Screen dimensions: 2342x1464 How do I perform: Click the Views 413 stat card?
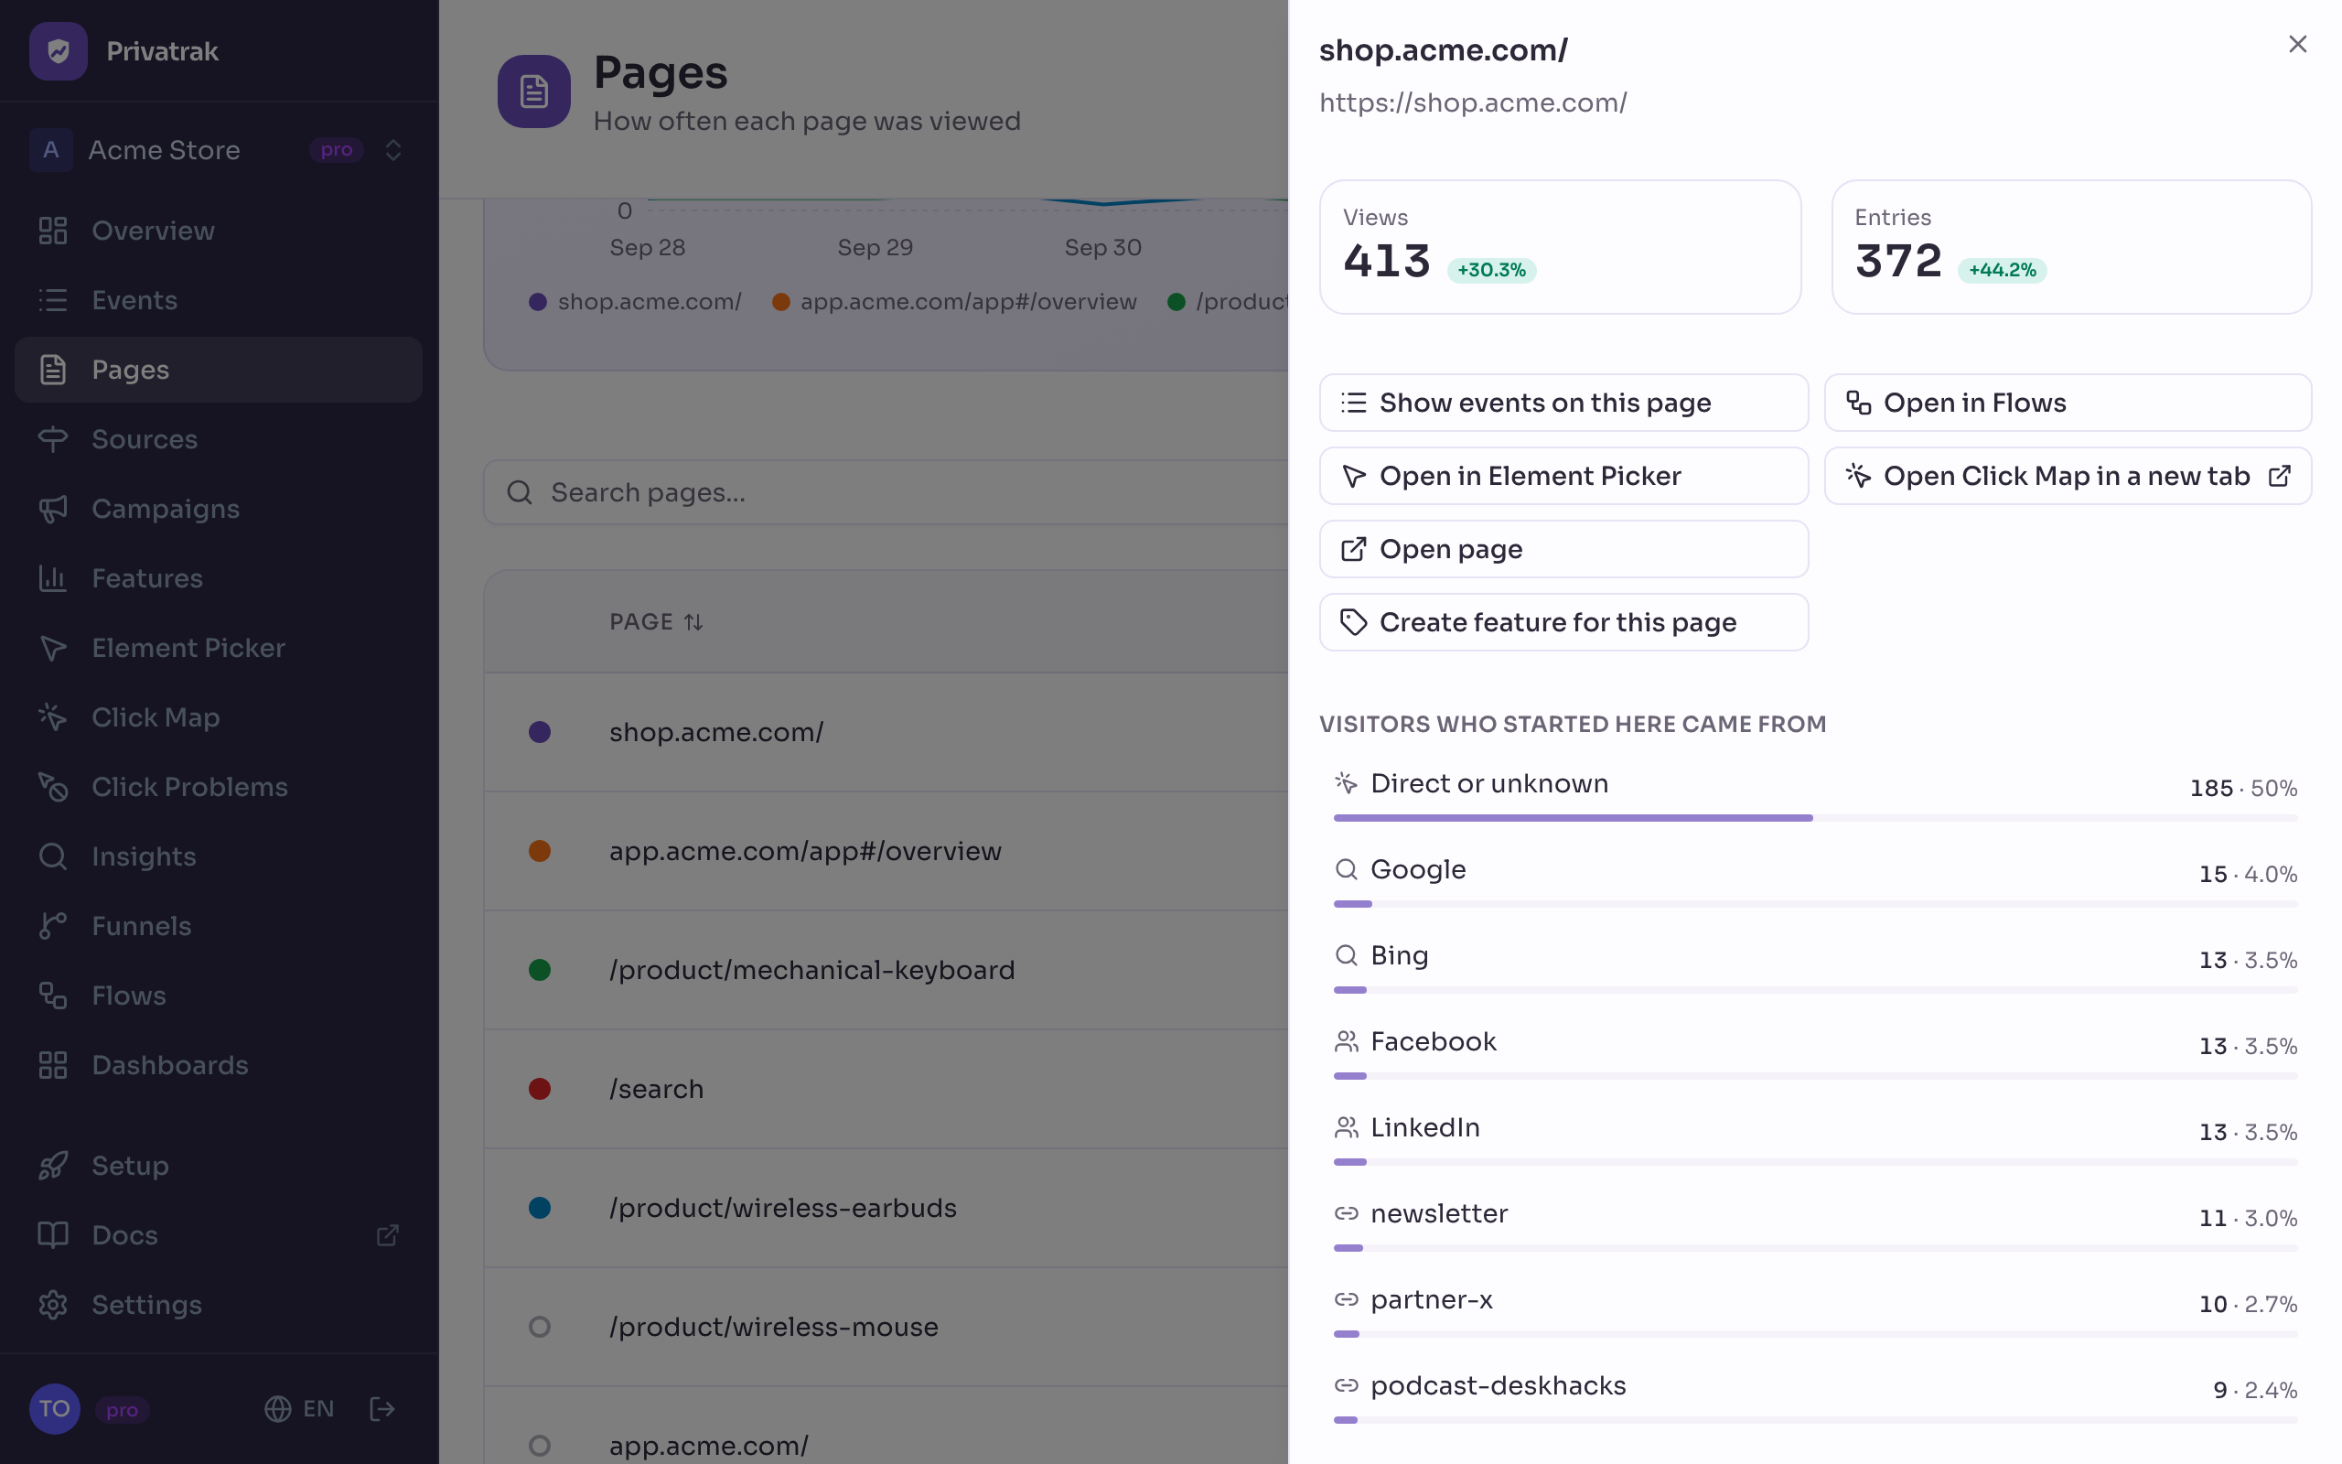1560,247
